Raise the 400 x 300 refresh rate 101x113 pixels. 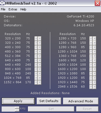(x=40, y=47)
